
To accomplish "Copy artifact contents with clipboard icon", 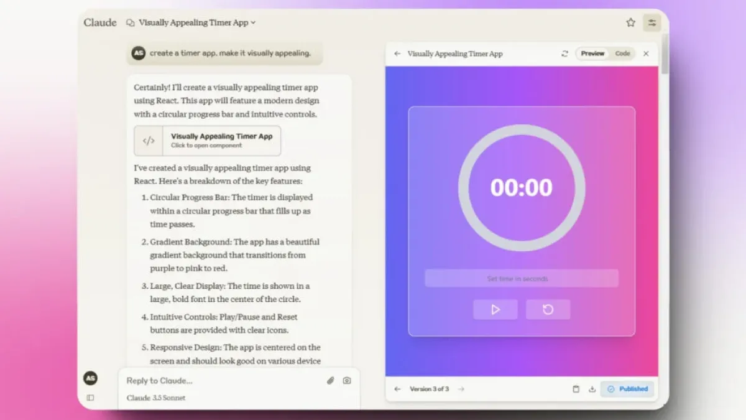I will click(x=576, y=389).
